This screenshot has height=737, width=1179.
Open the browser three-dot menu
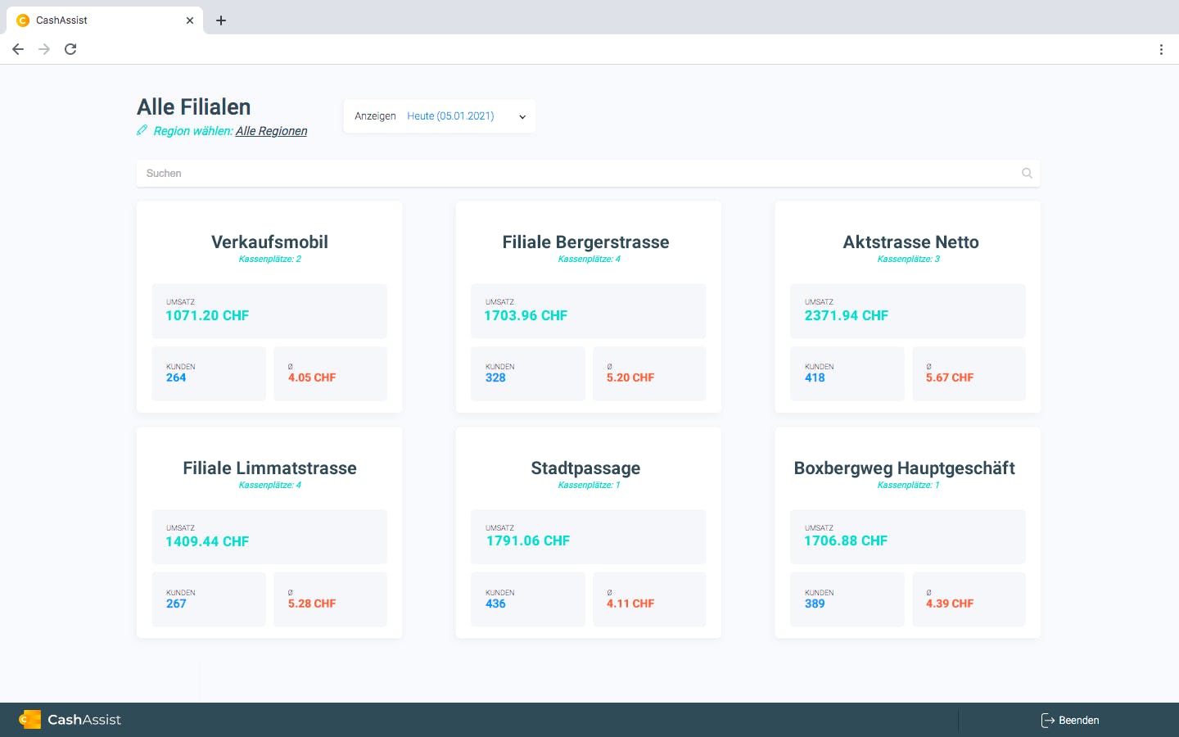pyautogui.click(x=1161, y=49)
